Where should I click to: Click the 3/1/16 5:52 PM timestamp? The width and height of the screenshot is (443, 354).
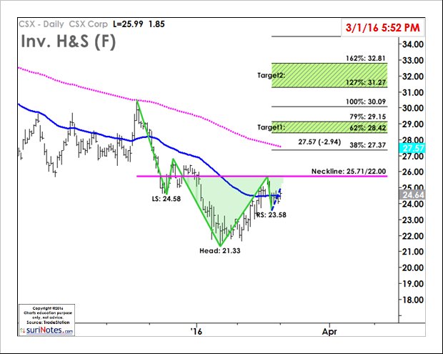pyautogui.click(x=382, y=28)
